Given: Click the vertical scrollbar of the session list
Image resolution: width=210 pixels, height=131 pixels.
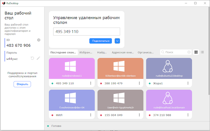Looking at the screenshot, I should point(209,51).
